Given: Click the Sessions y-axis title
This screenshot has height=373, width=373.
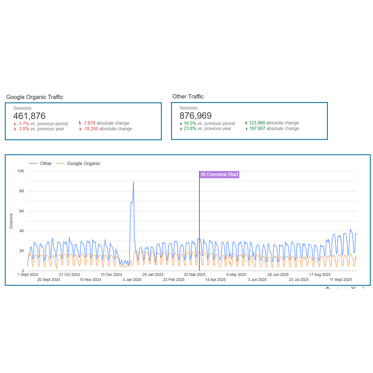Looking at the screenshot, I should point(11,221).
